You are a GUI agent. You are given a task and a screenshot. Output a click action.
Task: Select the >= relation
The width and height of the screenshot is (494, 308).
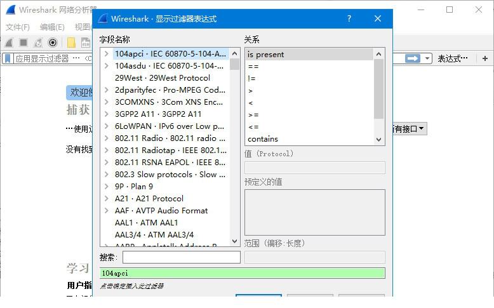click(309, 115)
